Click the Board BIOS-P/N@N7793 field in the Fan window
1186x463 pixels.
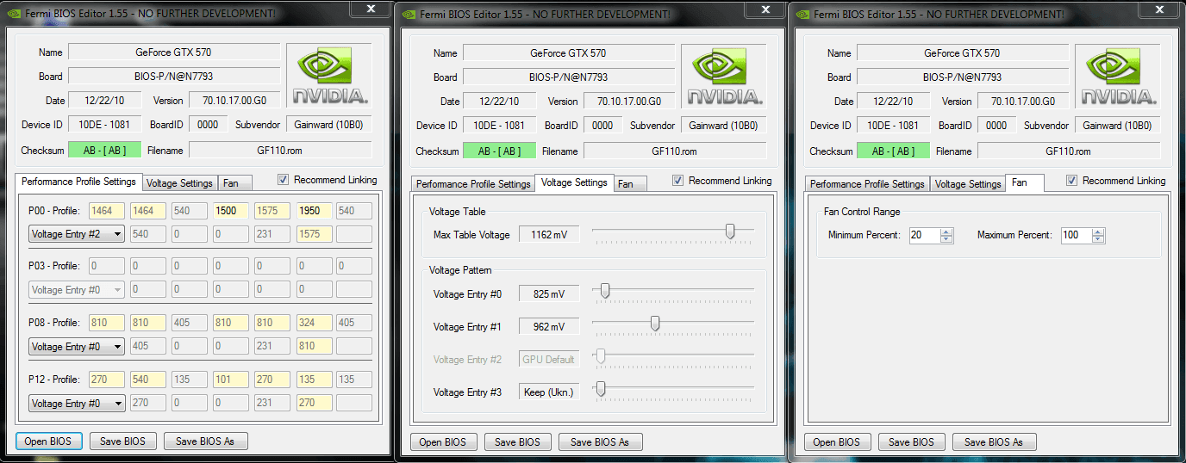pos(963,77)
